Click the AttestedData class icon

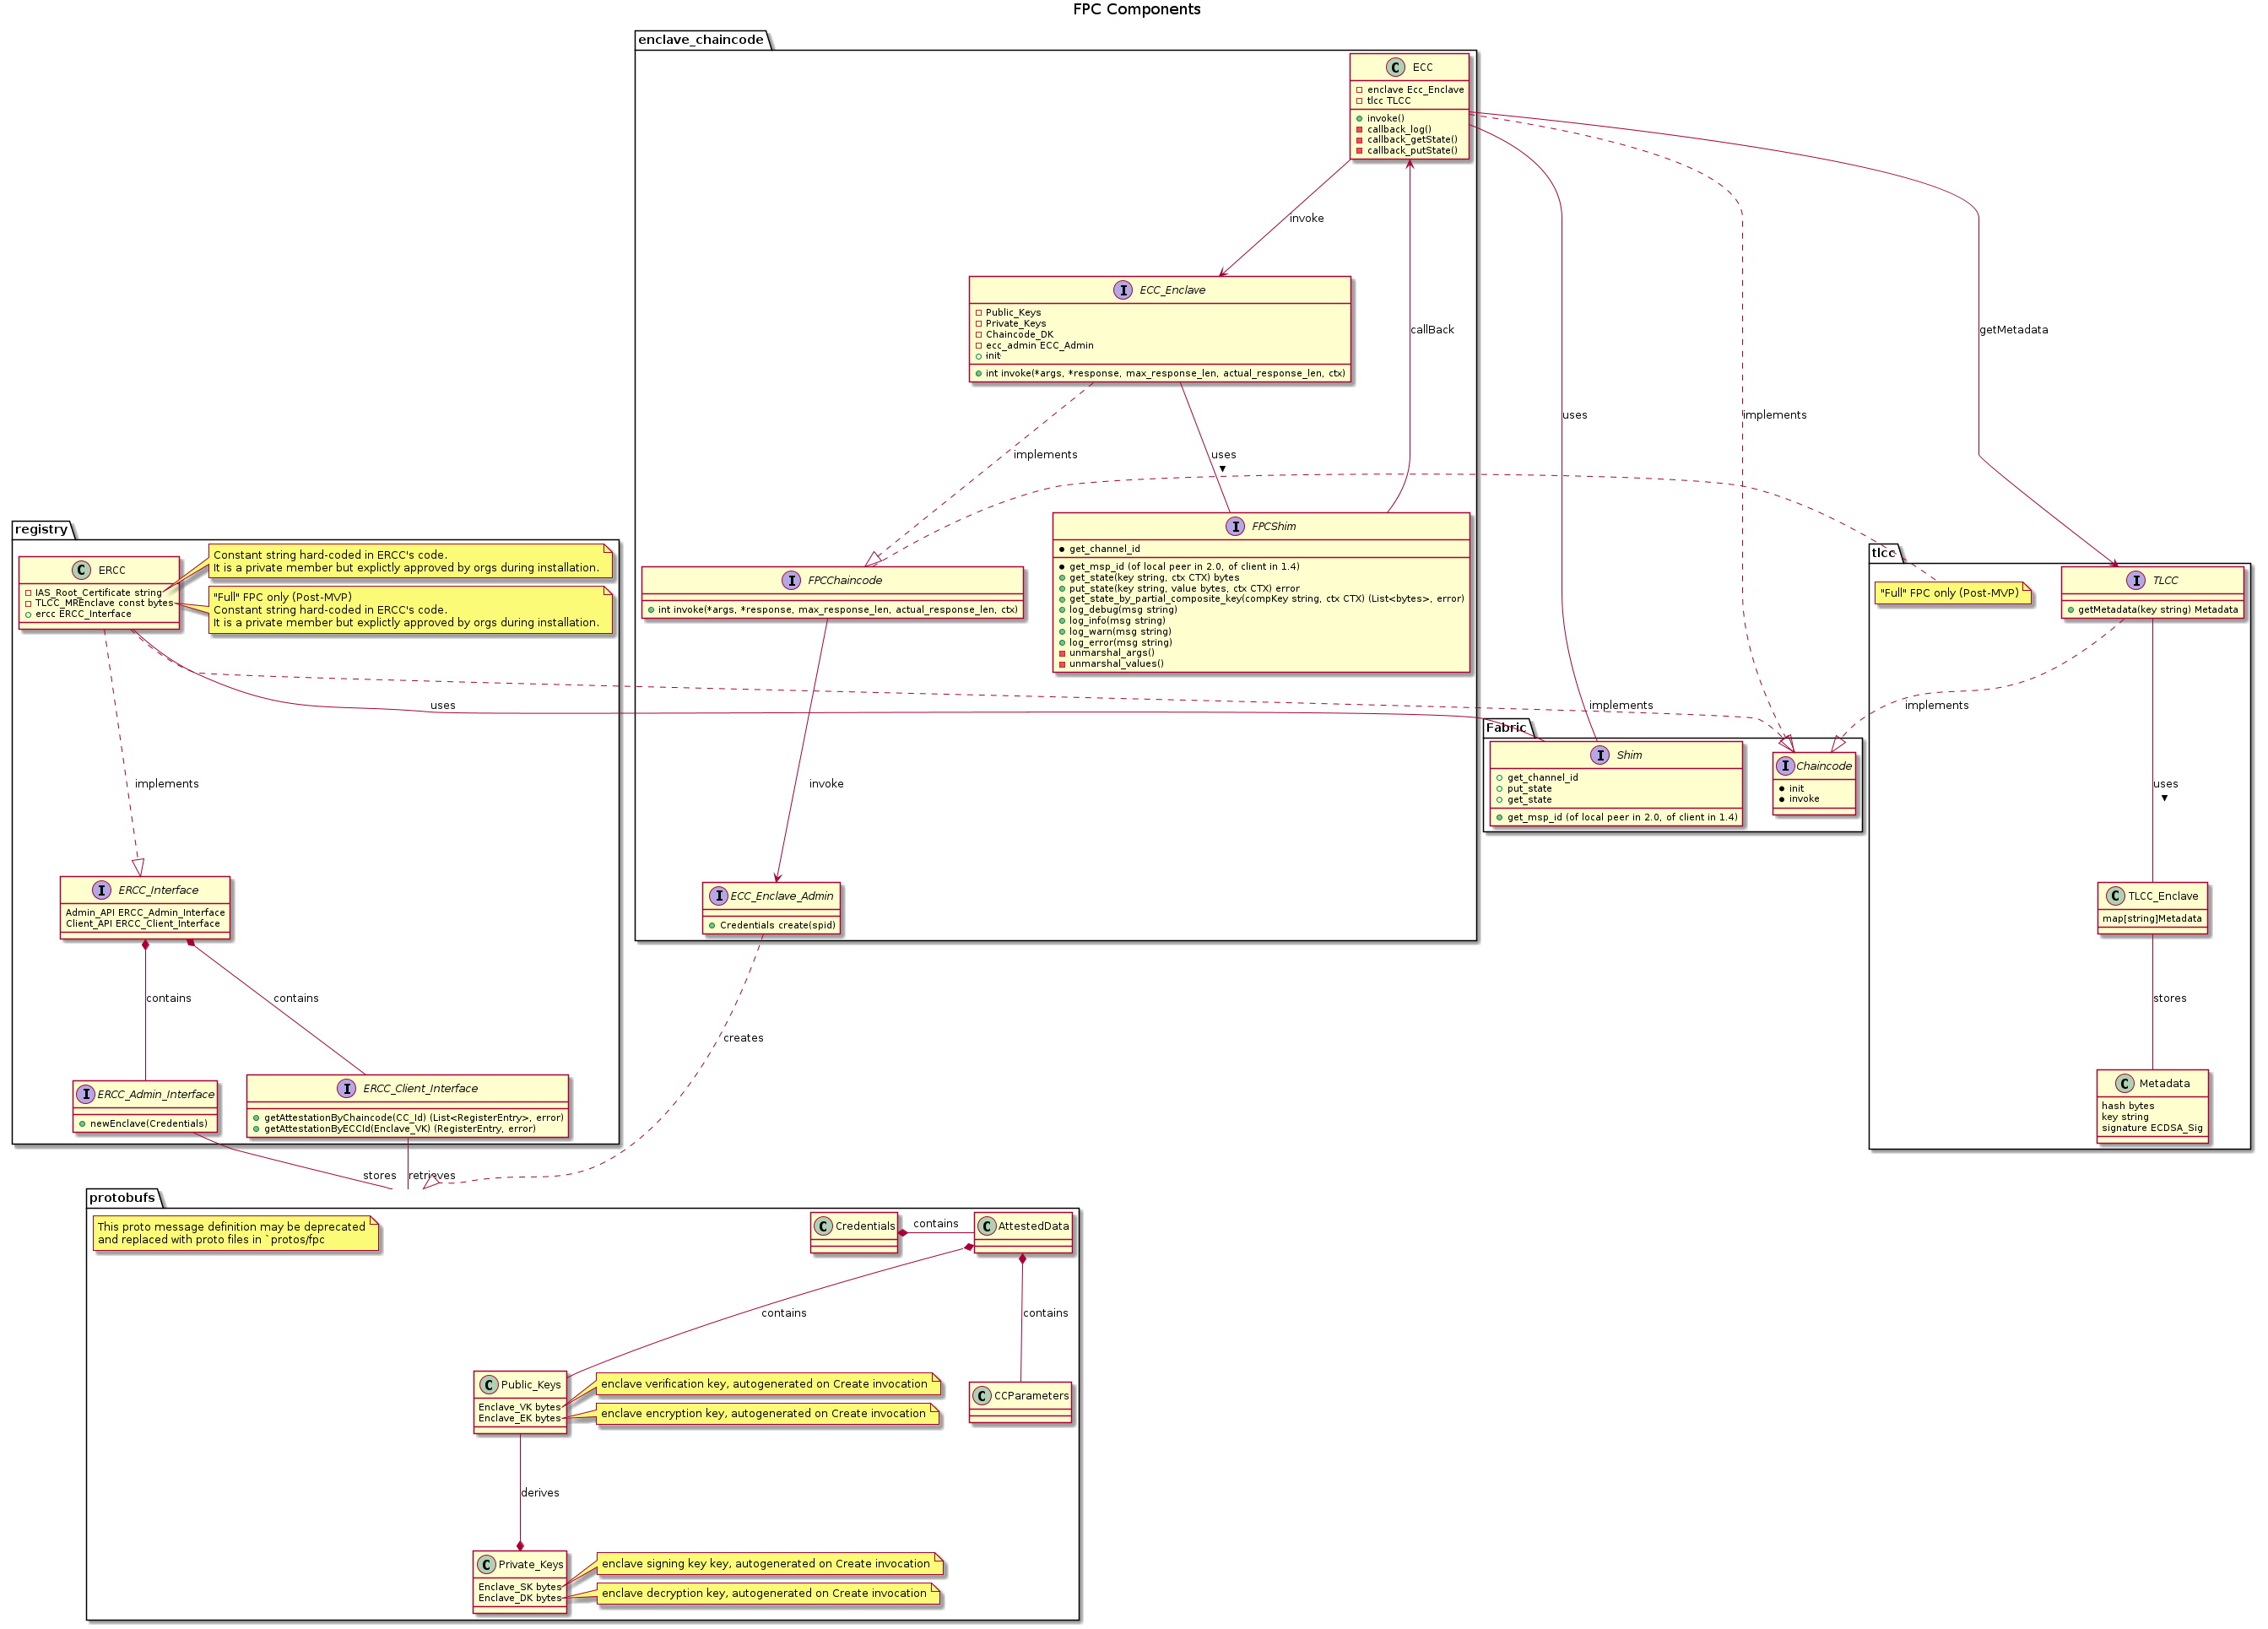[986, 1226]
